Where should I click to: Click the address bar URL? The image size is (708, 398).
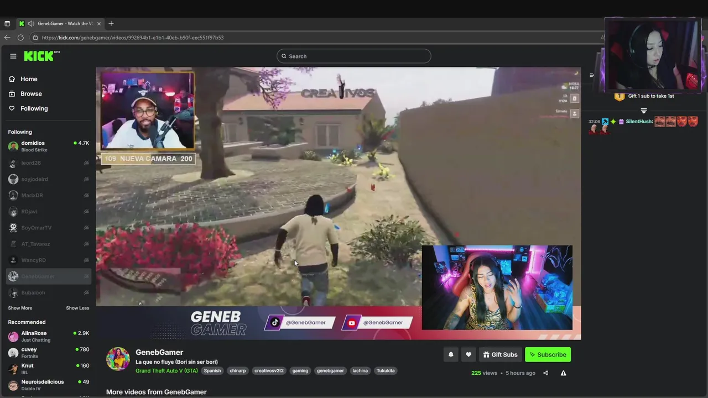pos(133,38)
